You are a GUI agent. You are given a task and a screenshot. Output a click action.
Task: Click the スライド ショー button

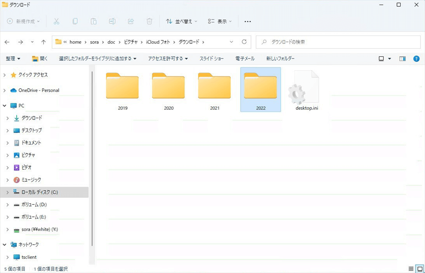pyautogui.click(x=211, y=58)
